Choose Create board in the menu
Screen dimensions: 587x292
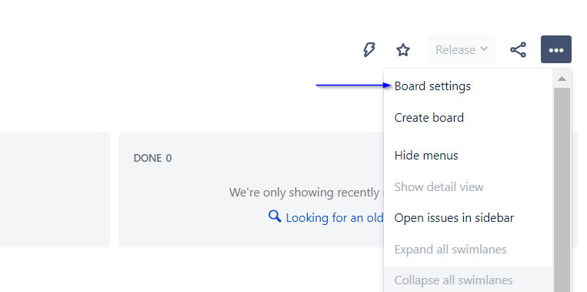pyautogui.click(x=468, y=118)
